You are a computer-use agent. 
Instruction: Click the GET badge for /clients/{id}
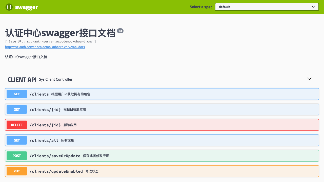(17, 109)
